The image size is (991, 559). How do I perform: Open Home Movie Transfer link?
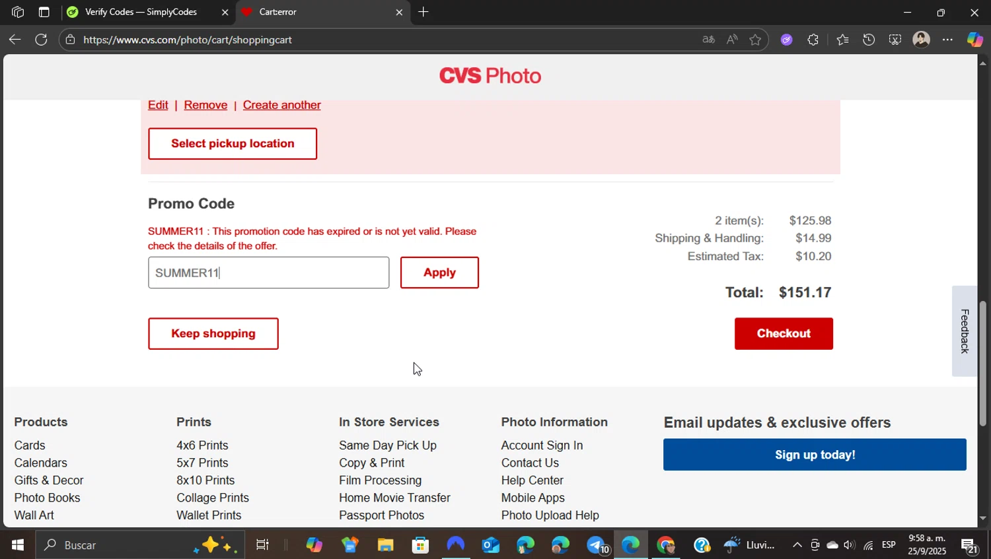394,498
